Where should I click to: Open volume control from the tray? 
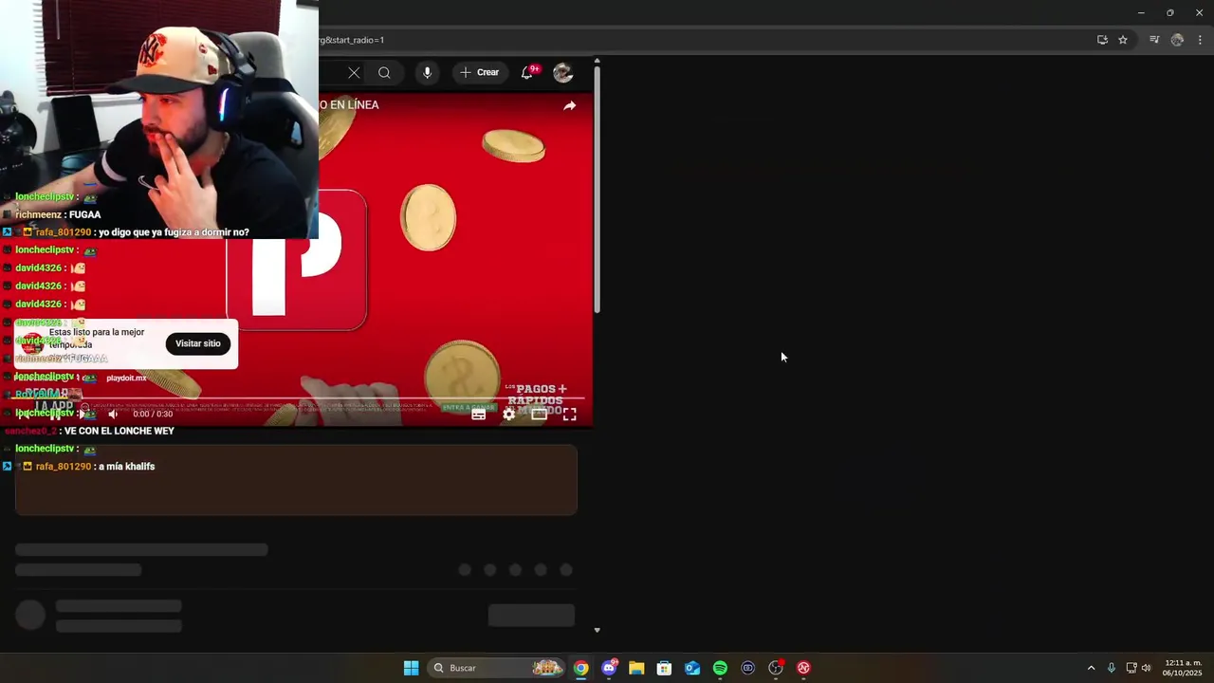[x=1146, y=668]
